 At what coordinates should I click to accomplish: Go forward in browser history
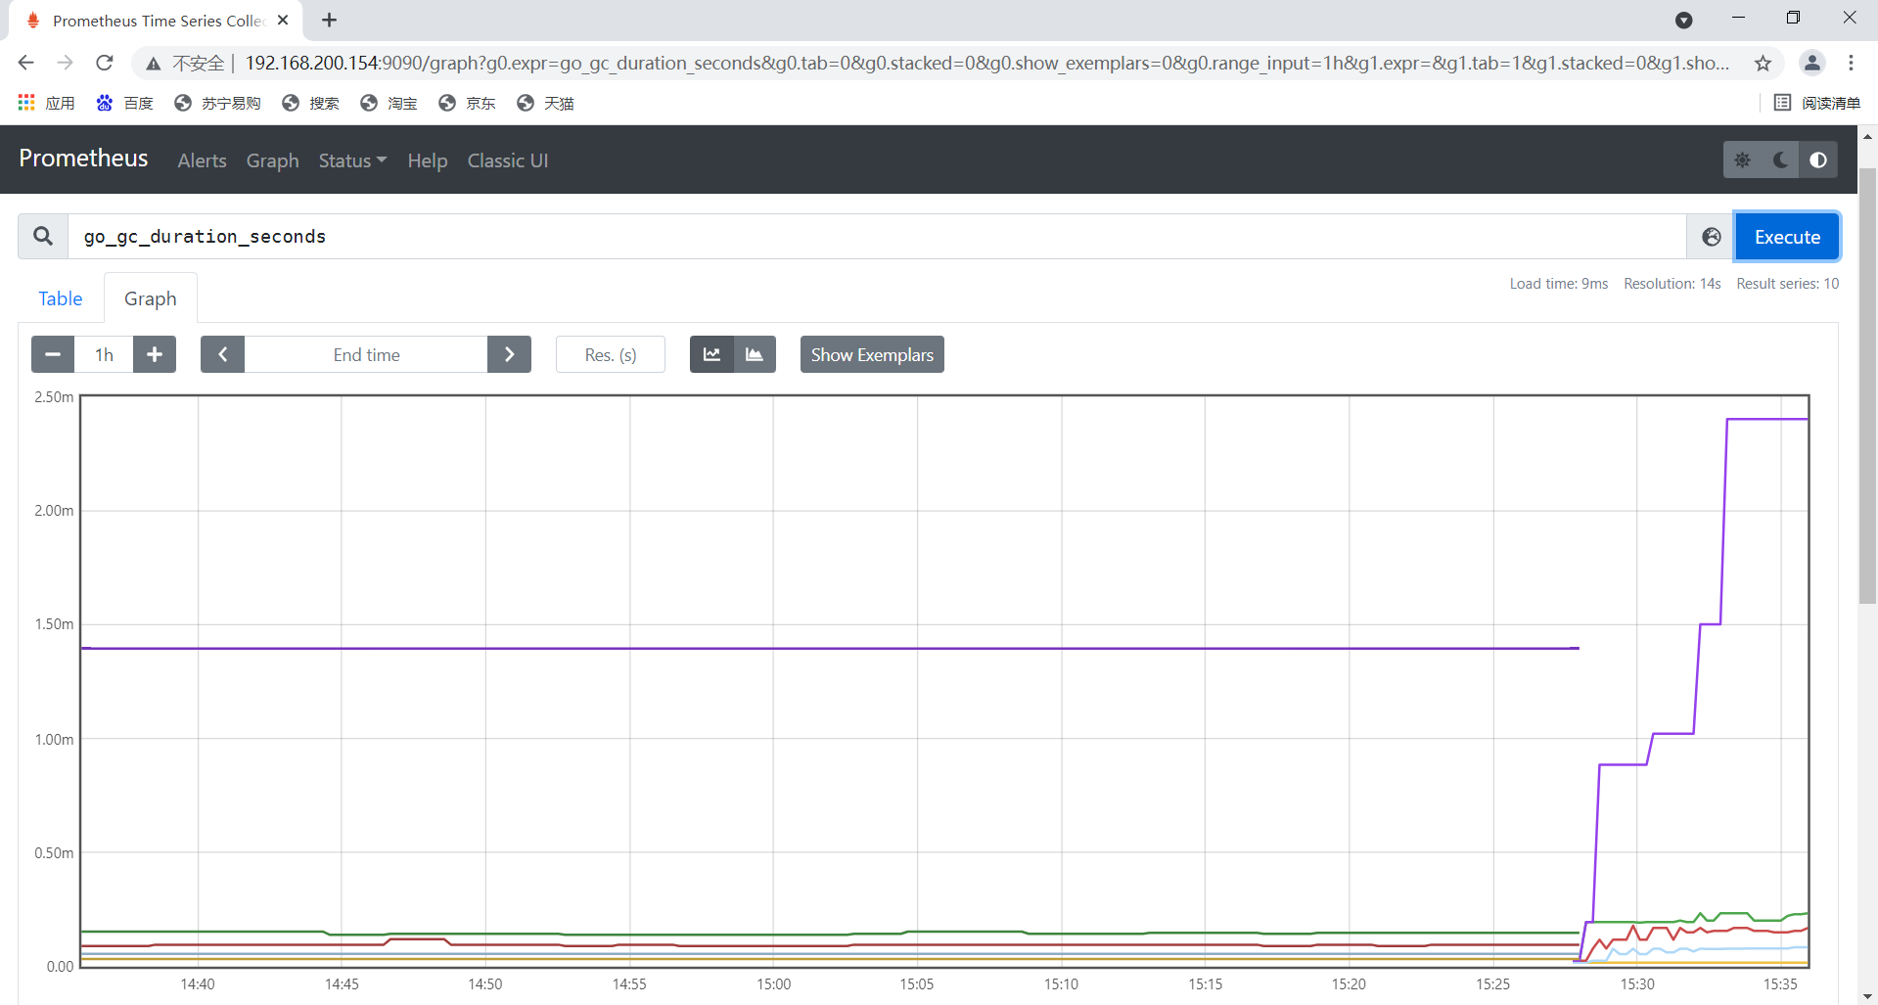coord(66,63)
